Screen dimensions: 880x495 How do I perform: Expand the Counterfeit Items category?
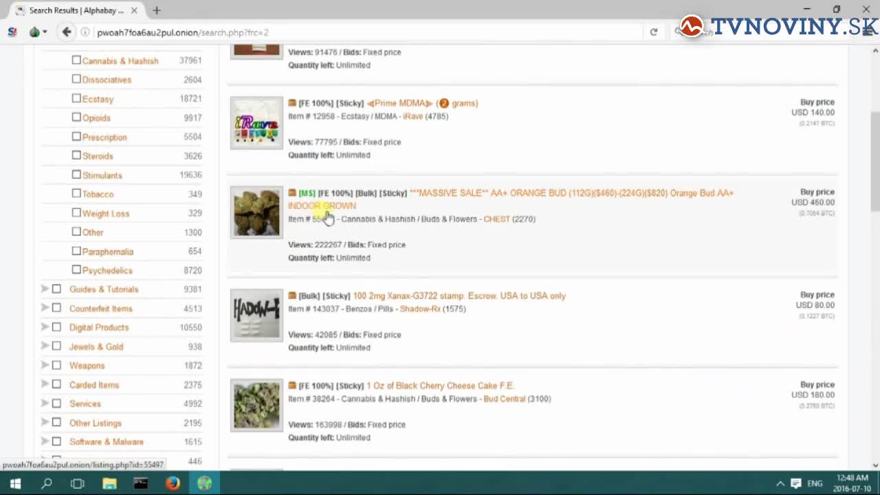tap(45, 308)
